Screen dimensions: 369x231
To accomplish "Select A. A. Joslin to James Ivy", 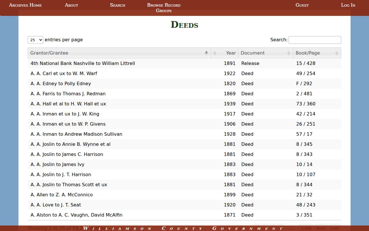I will [184, 164].
